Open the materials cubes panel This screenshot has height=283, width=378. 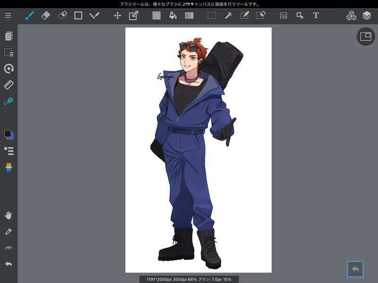[x=351, y=16]
